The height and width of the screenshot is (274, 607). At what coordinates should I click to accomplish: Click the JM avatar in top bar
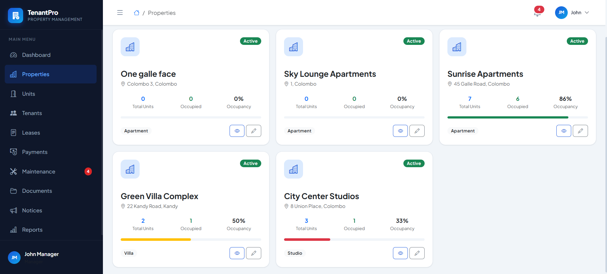click(x=561, y=13)
